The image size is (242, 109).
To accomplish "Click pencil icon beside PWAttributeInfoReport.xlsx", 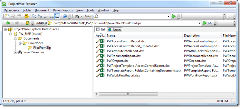I will click(x=98, y=51).
